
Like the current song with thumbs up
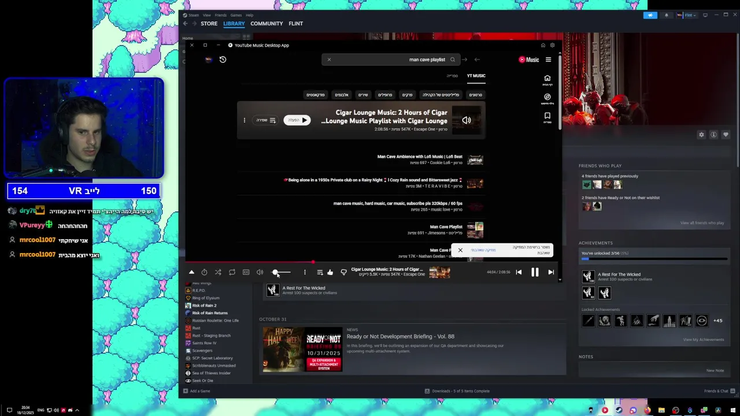(x=330, y=272)
